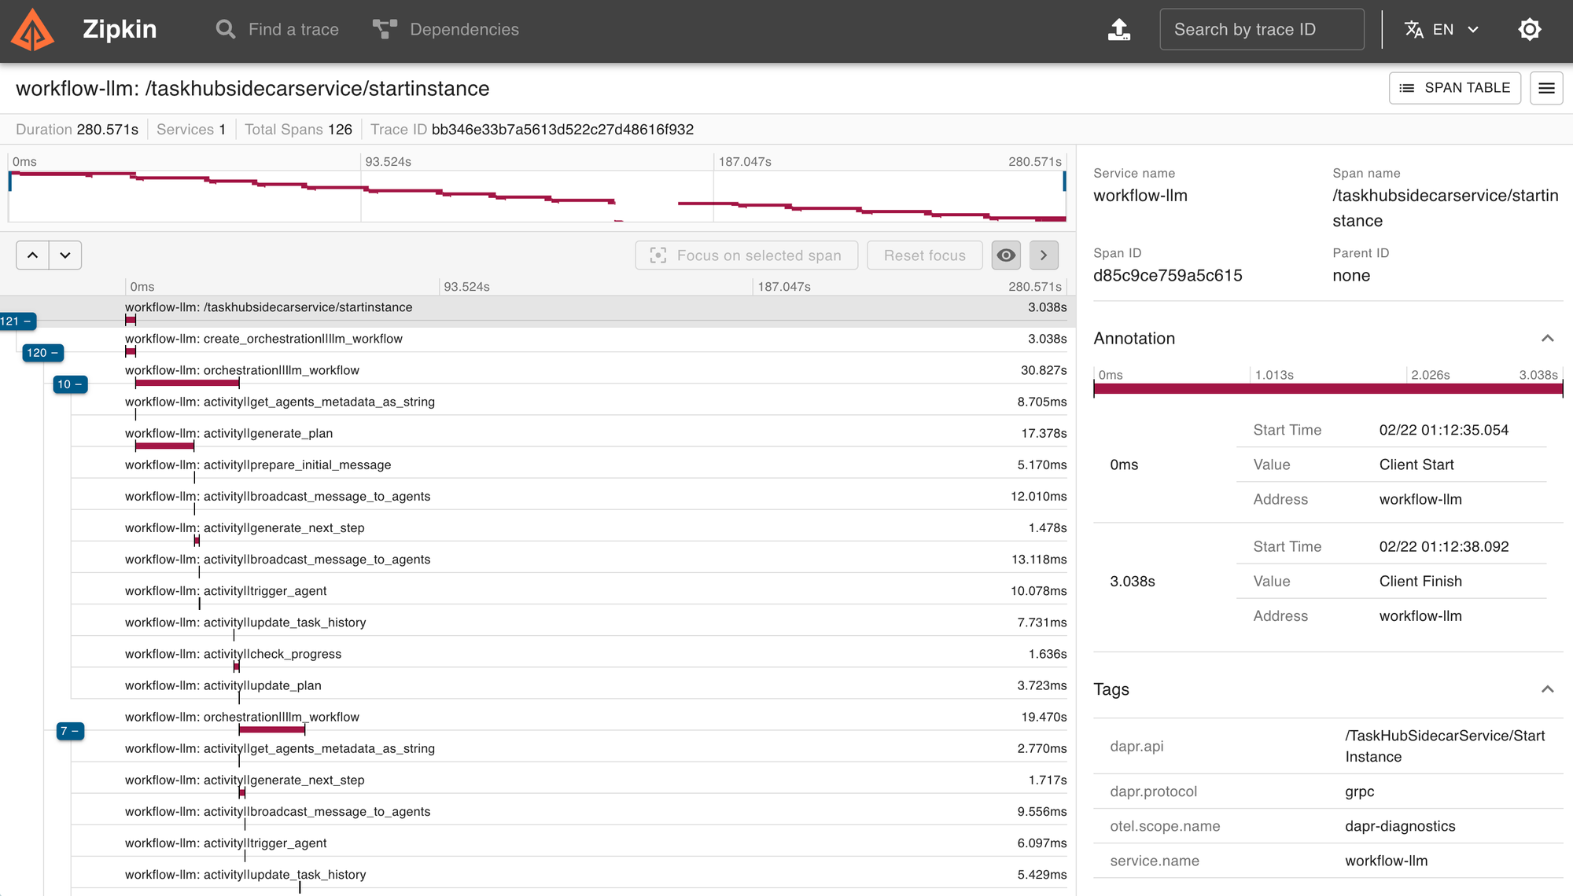Toggle the eye visibility button
Viewport: 1573px width, 896px height.
pos(1005,255)
